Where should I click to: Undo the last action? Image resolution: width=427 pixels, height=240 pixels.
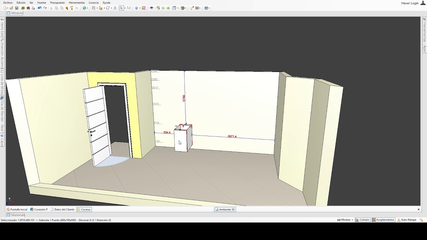(39, 8)
